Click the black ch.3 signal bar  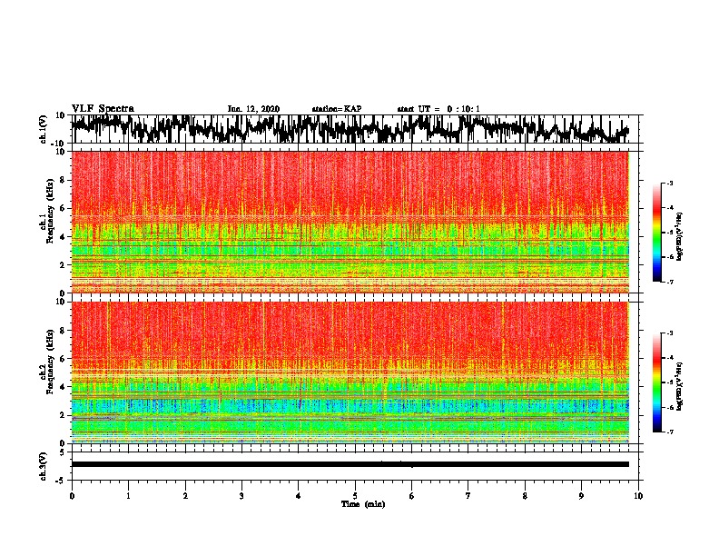[350, 464]
